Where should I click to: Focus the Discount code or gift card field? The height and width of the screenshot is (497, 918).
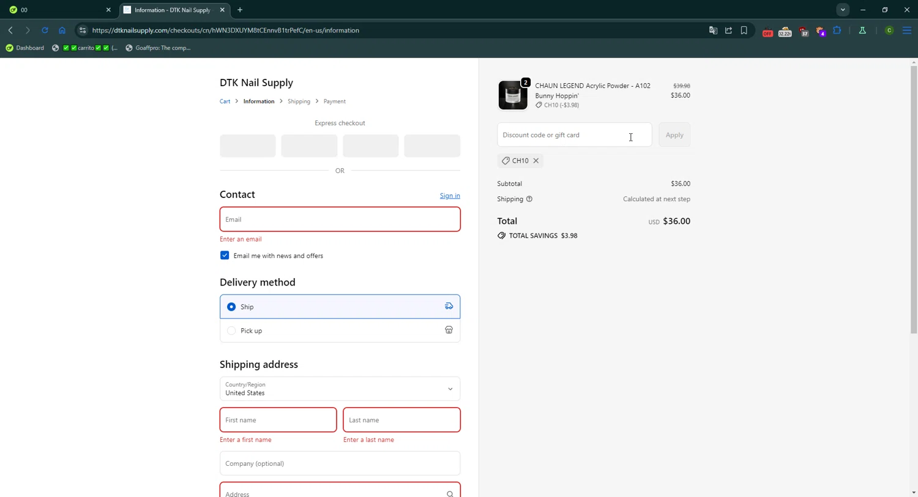click(574, 135)
